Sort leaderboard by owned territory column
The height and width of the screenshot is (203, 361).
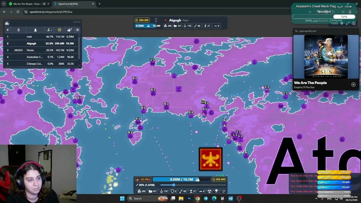49,30
